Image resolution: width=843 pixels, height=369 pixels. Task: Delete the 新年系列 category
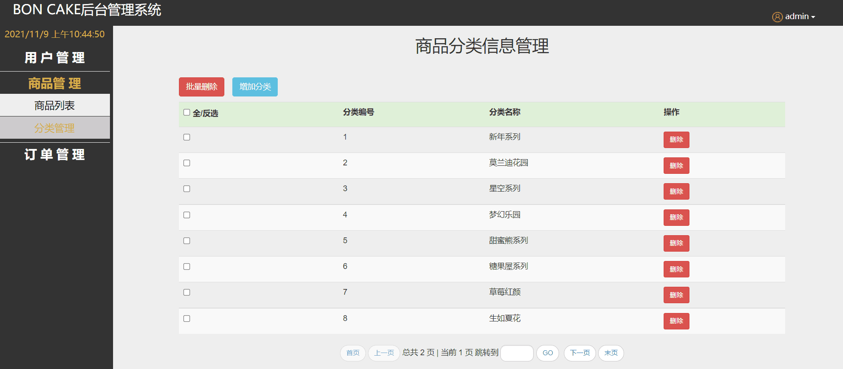click(676, 140)
